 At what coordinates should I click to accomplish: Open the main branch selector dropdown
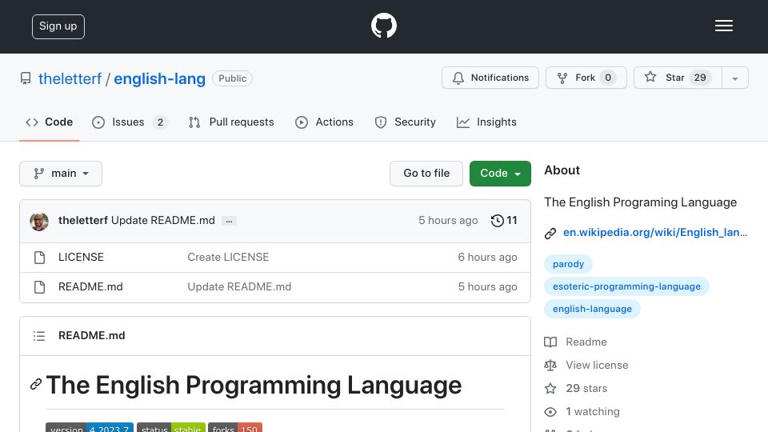coord(61,174)
